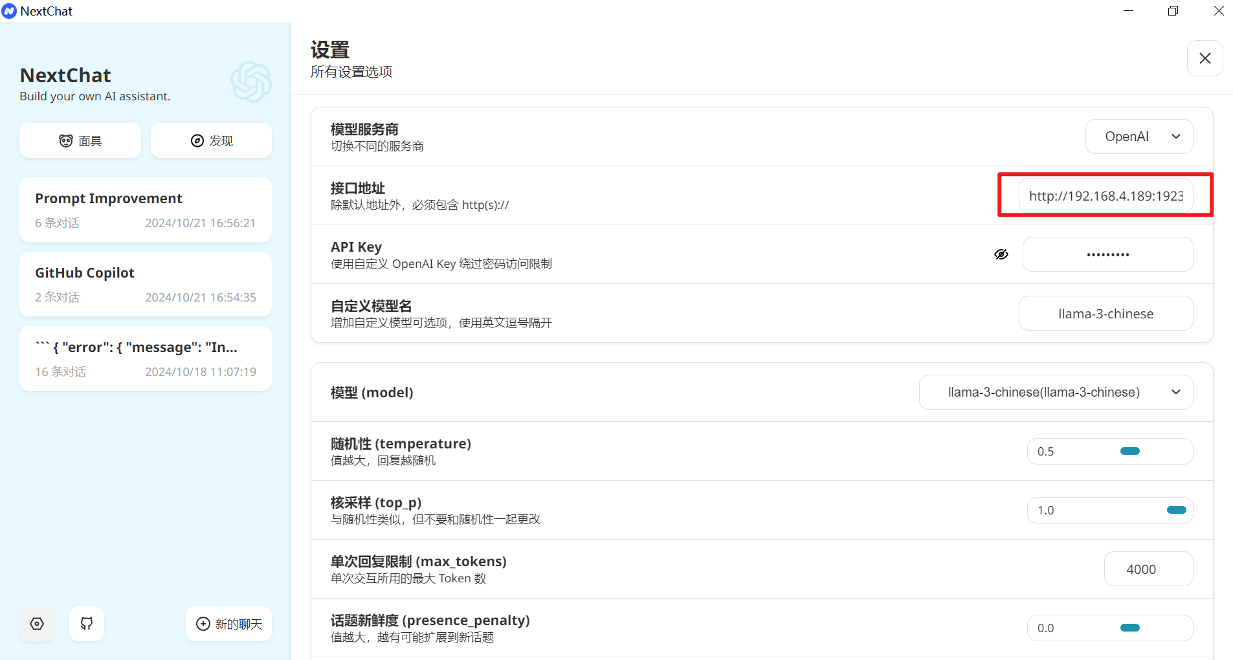
Task: Click the NextChat logo in title bar
Action: click(x=9, y=11)
